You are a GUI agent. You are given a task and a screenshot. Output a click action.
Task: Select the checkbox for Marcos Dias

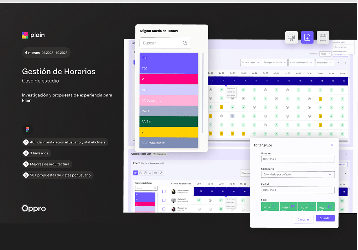[x=164, y=209]
